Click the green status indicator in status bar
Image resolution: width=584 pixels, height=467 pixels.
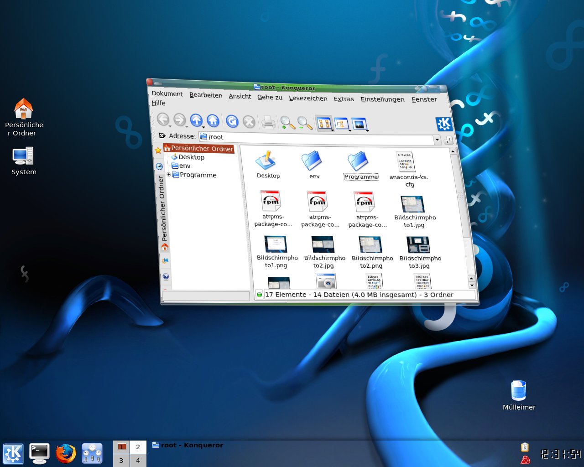click(260, 295)
